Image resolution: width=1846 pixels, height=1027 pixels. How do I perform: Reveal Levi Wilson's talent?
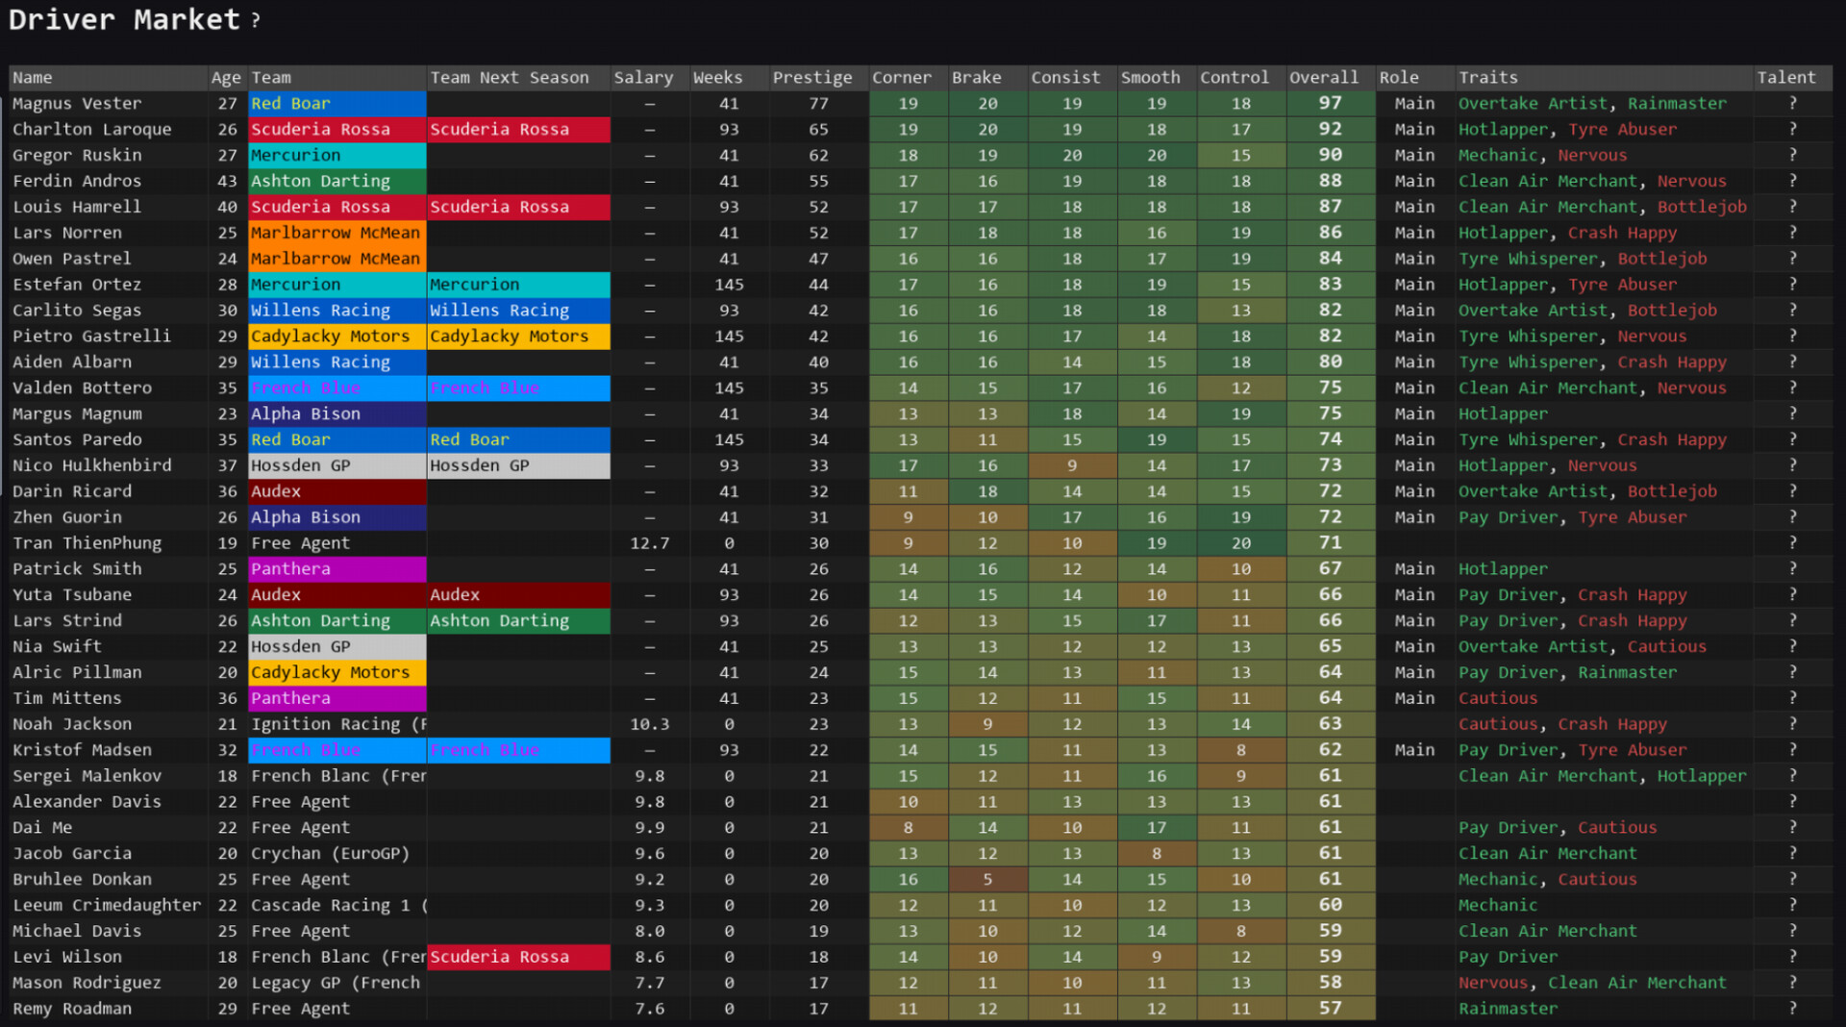(1792, 956)
